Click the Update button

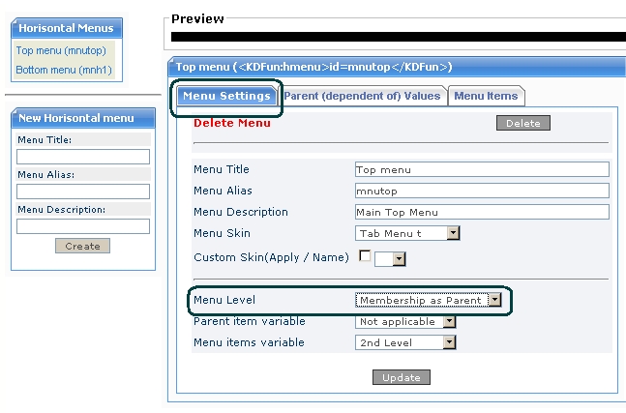(402, 377)
